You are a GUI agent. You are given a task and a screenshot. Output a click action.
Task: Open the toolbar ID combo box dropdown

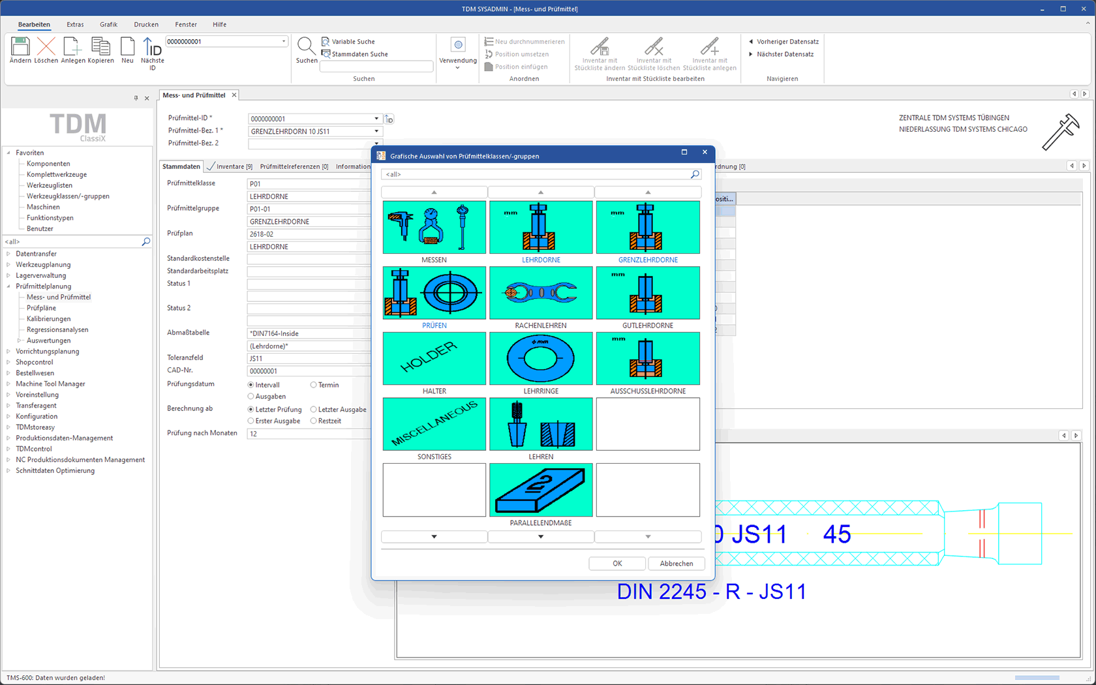[283, 41]
